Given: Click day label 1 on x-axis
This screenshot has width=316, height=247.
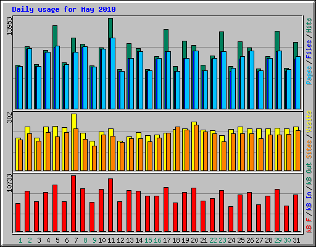Looking at the screenshot, I should coord(20,240).
